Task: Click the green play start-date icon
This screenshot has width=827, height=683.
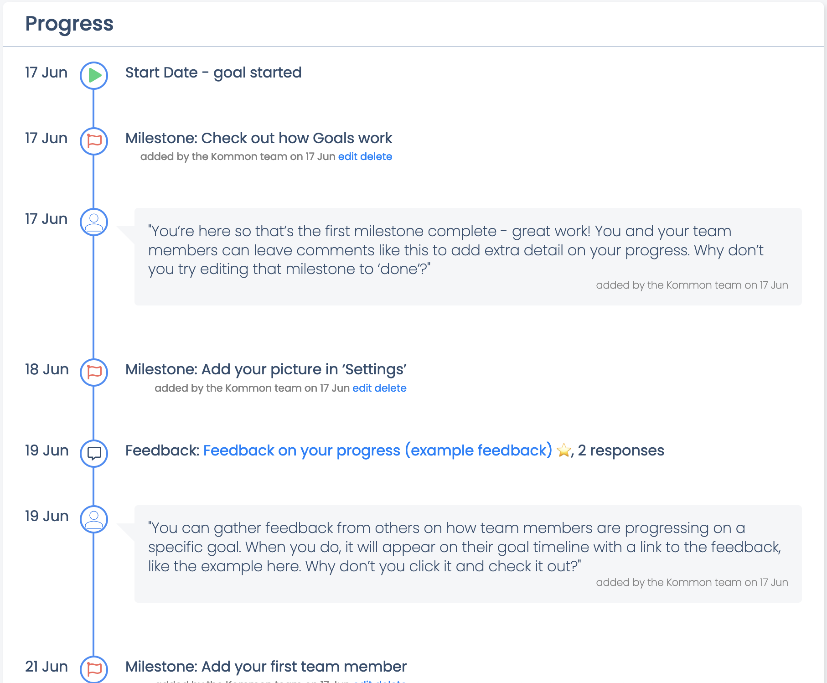Action: coord(94,75)
